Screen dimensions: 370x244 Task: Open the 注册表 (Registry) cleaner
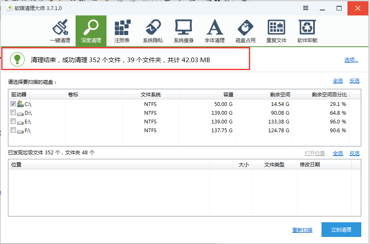coord(122,29)
